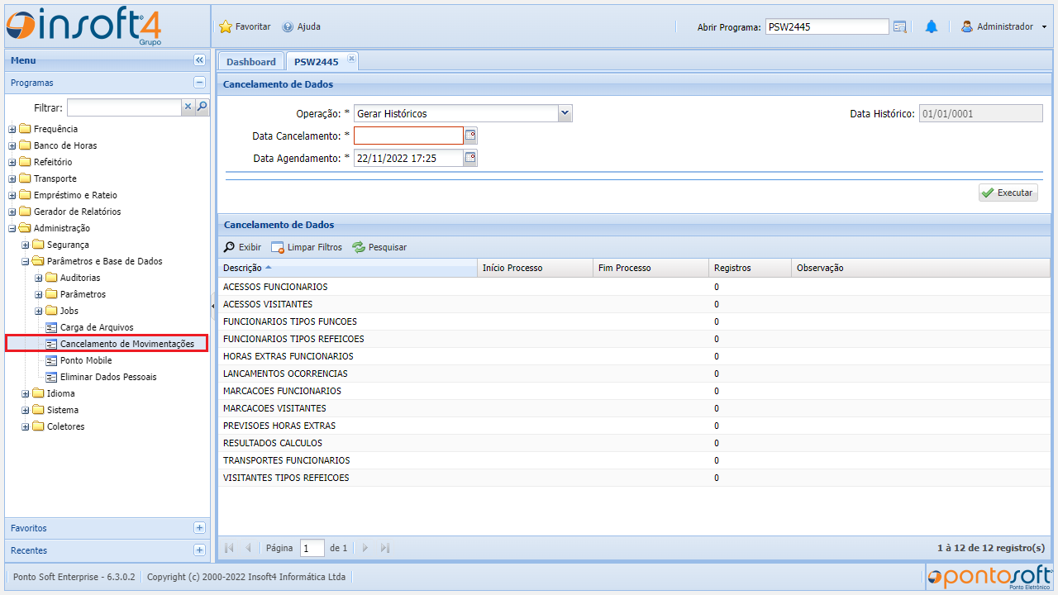Viewport: 1058px width, 595px height.
Task: Open Ponto Mobile in tree
Action: tap(86, 360)
